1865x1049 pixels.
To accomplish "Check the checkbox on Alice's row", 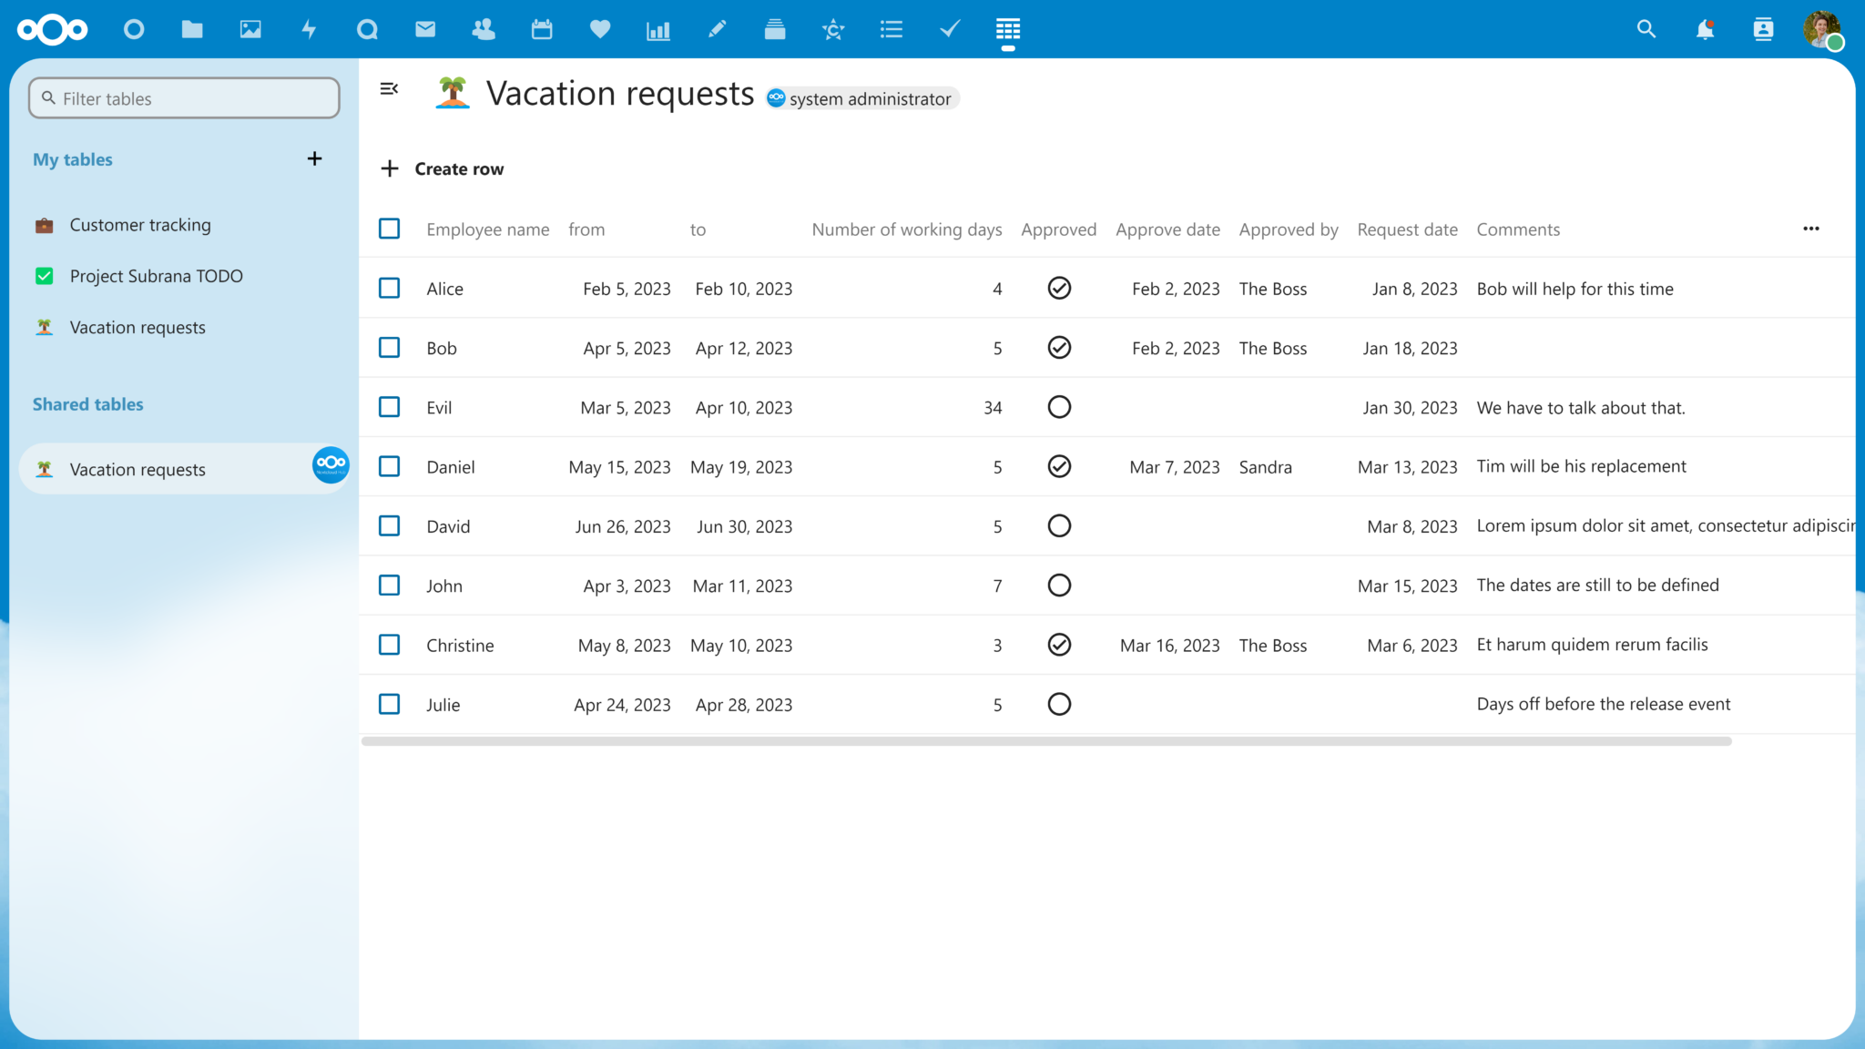I will [x=390, y=288].
